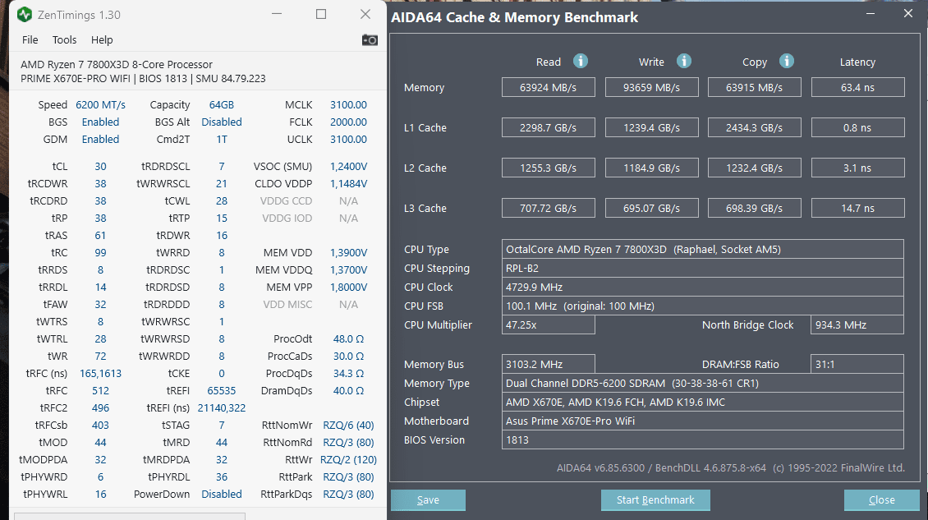The image size is (928, 520).
Task: Open the Help menu in ZenTimings
Action: 102,39
